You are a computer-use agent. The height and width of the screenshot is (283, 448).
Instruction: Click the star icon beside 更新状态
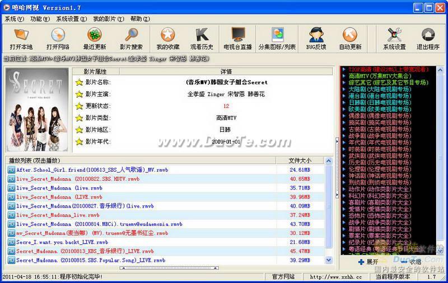pyautogui.click(x=79, y=106)
